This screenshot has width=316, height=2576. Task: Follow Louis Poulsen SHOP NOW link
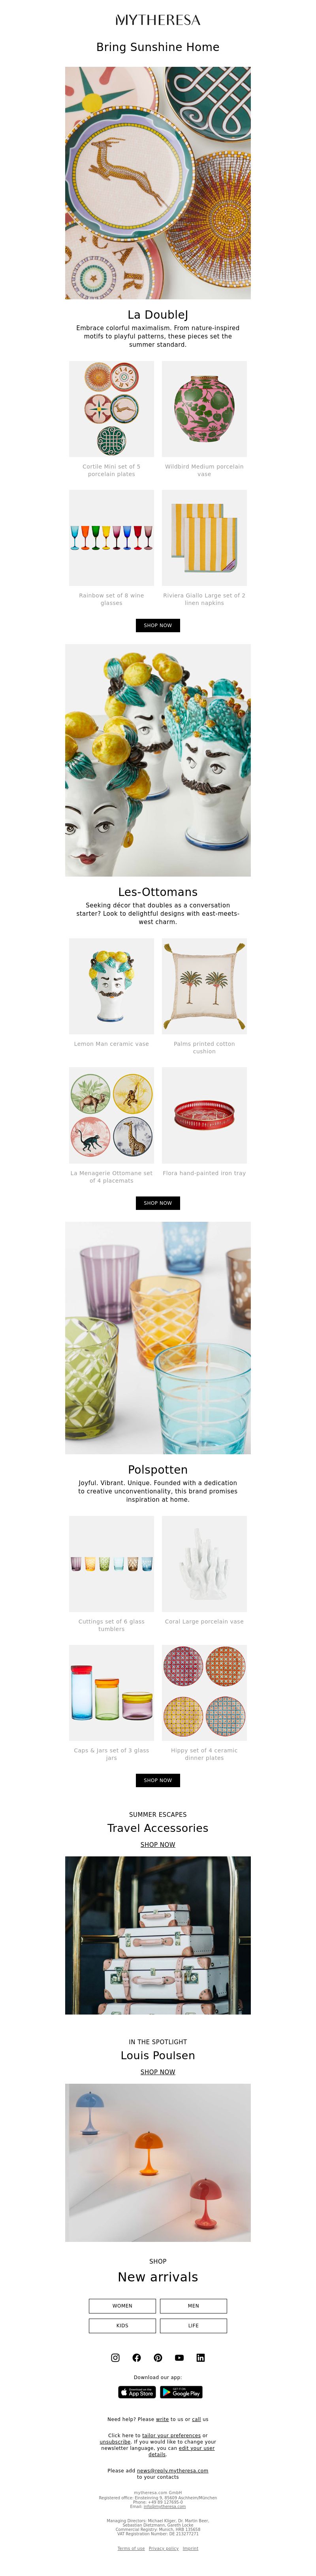click(158, 2072)
